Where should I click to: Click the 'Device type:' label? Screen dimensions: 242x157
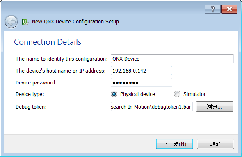click(x=30, y=94)
